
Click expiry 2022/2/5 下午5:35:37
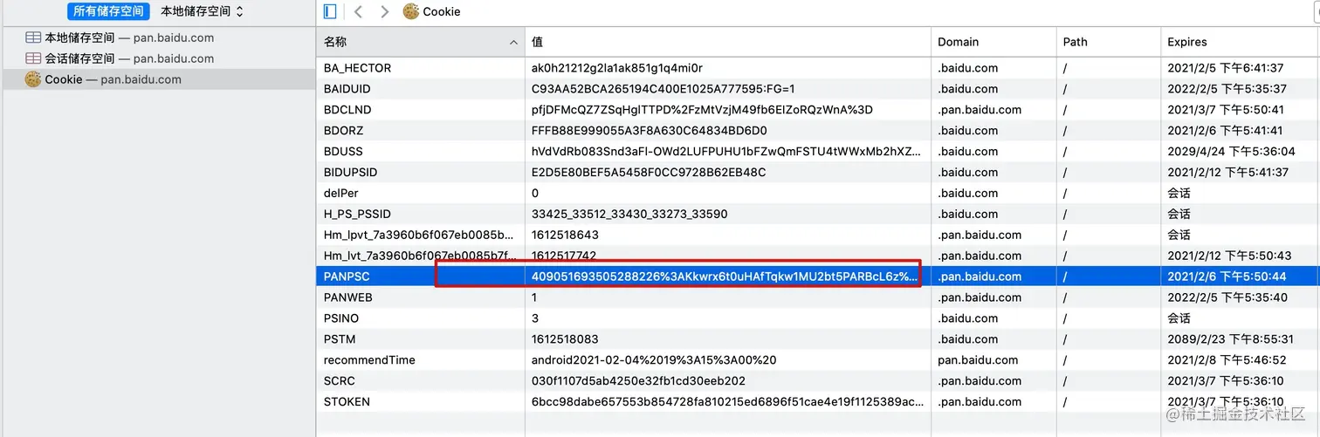click(1227, 89)
